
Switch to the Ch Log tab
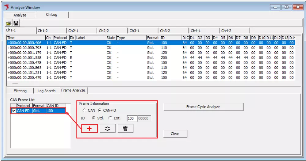coord(52,15)
